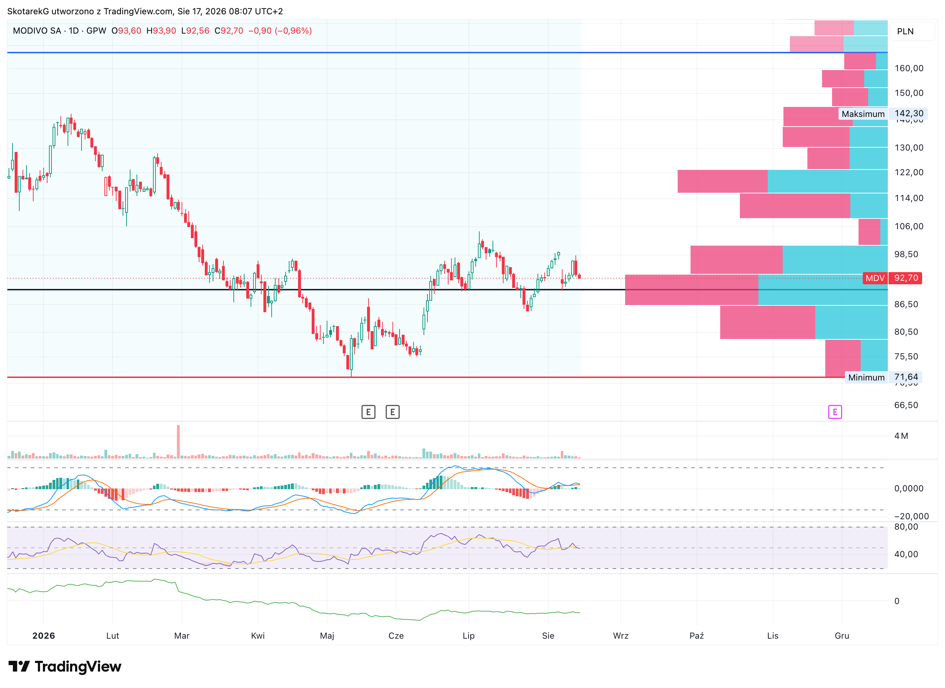
Task: Click the Wrz month label
Action: 621,635
